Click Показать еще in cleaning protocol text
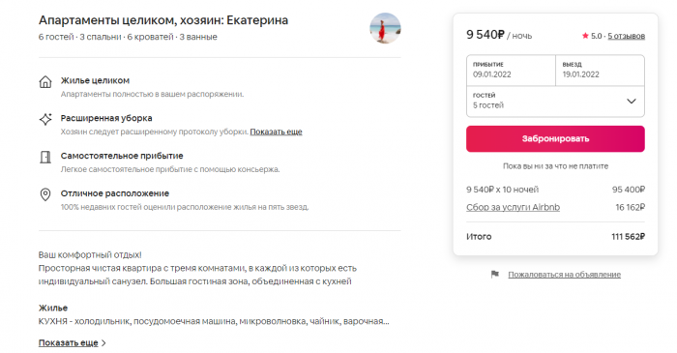The image size is (677, 353). pyautogui.click(x=276, y=132)
